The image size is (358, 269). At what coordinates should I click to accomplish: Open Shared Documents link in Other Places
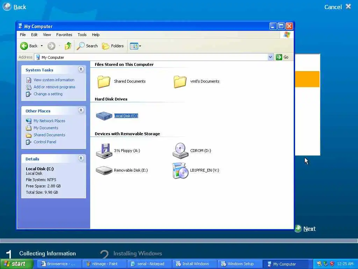pyautogui.click(x=49, y=135)
